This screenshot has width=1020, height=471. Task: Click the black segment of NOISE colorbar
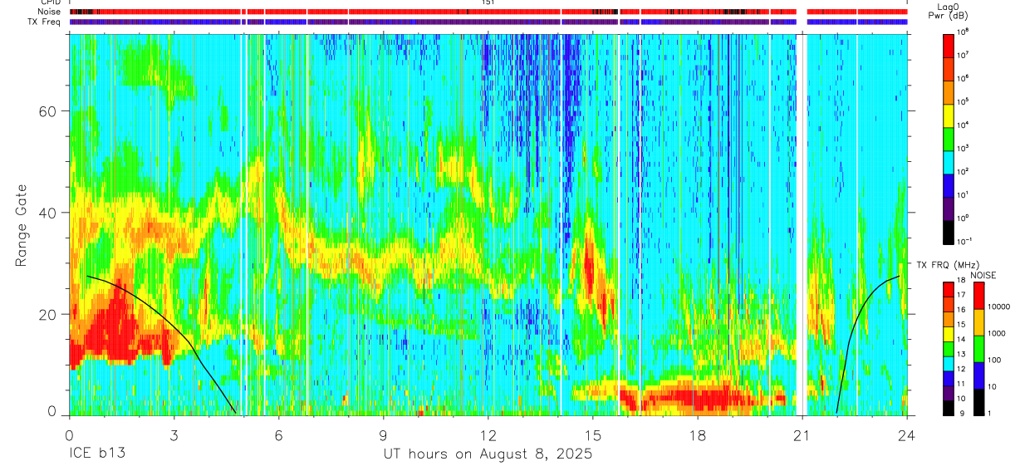(978, 401)
